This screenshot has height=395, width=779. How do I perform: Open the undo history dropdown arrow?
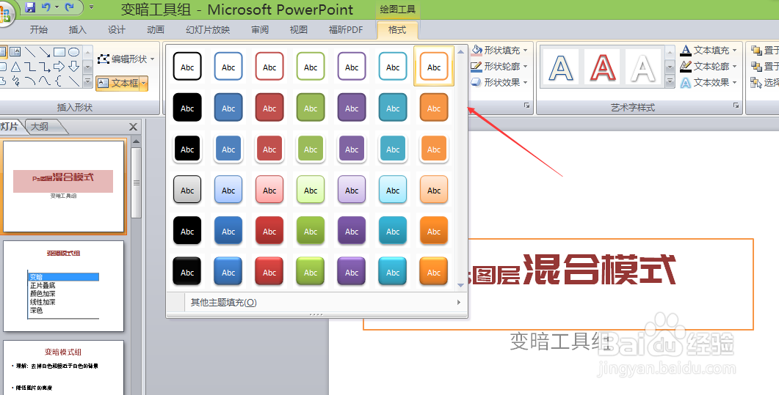pos(57,7)
